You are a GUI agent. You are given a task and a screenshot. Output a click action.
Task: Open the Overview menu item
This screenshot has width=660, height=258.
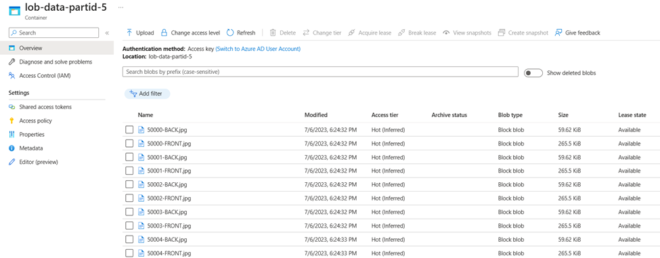tap(57, 48)
